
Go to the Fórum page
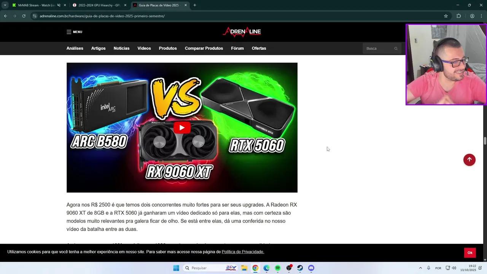pos(237,48)
